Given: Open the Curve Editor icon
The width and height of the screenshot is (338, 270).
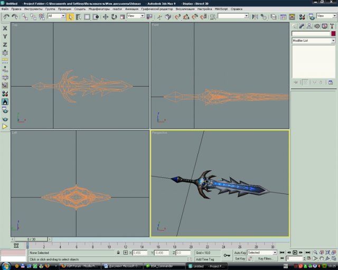Looking at the screenshot, I should coord(283,17).
